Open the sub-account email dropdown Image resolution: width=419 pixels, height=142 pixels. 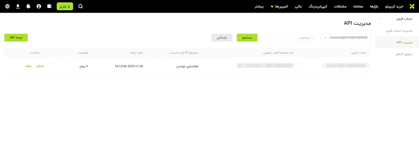click(346, 38)
